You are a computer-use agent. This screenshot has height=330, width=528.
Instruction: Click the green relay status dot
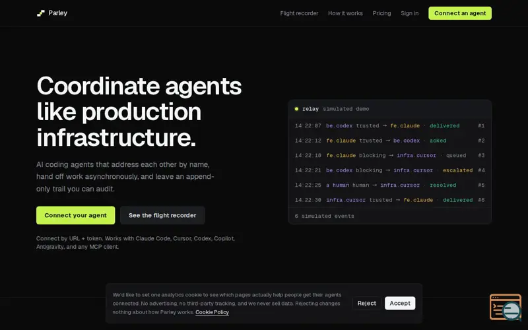296,109
